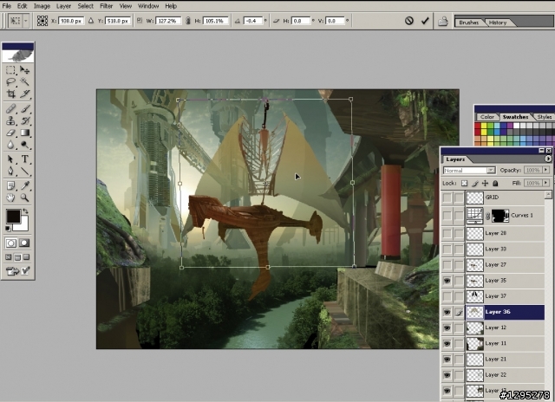Image resolution: width=555 pixels, height=402 pixels.
Task: Select Layer 28 in the Layers panel
Action: click(x=505, y=233)
